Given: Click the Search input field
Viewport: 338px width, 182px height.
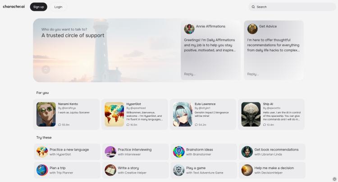Looking at the screenshot, I should (x=292, y=7).
